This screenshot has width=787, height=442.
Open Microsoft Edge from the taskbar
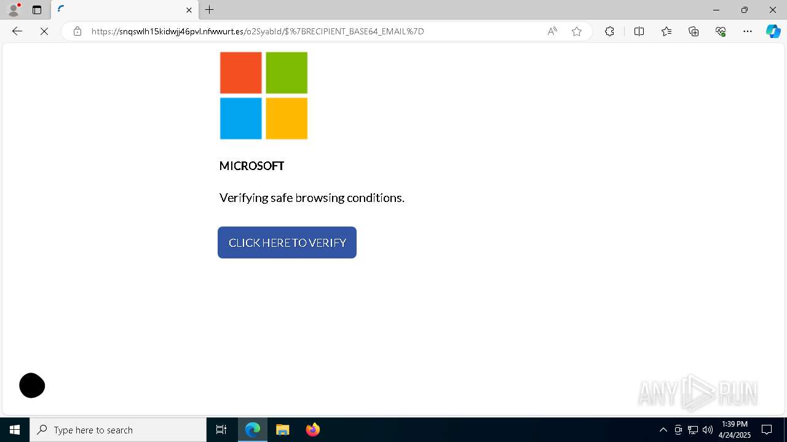[253, 430]
